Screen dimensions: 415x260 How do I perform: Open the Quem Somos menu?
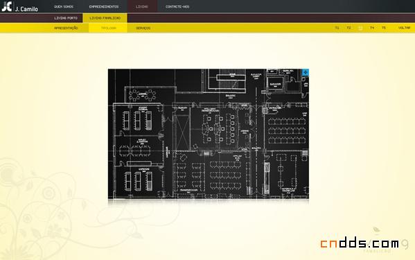64,7
